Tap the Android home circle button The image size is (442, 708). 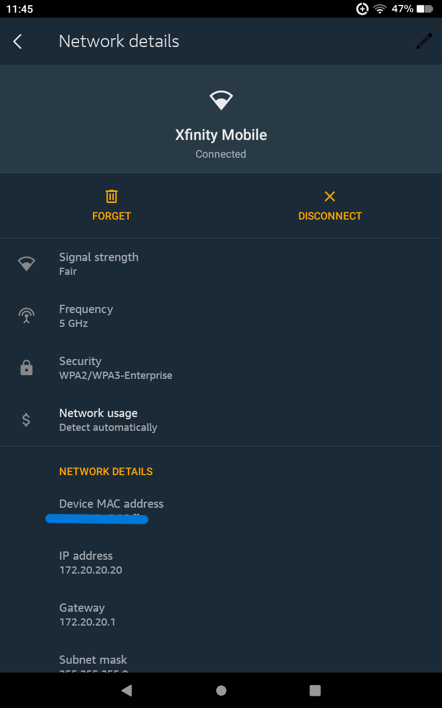coord(221,690)
